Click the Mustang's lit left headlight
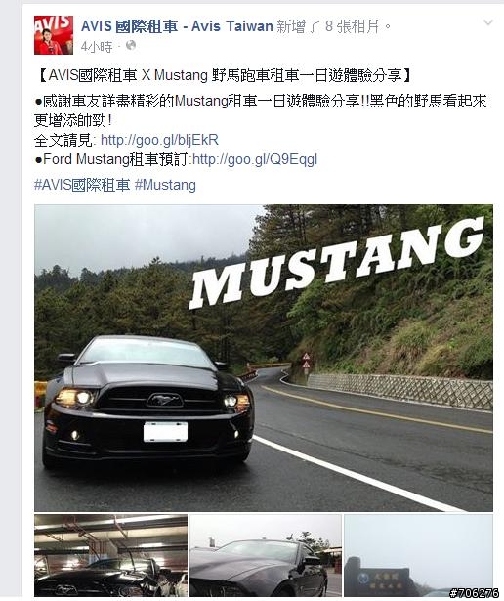Screen dimensions: 504x601 [x=76, y=397]
